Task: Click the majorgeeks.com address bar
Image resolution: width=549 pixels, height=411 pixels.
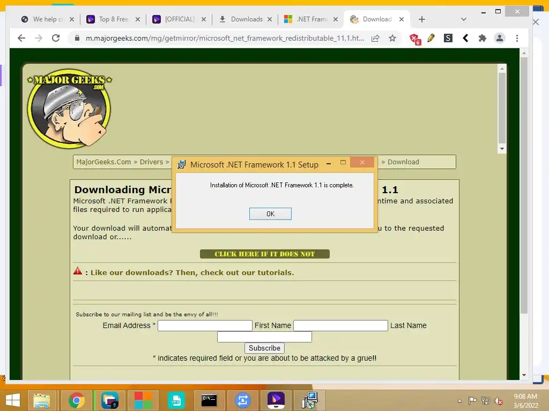Action: (x=225, y=38)
